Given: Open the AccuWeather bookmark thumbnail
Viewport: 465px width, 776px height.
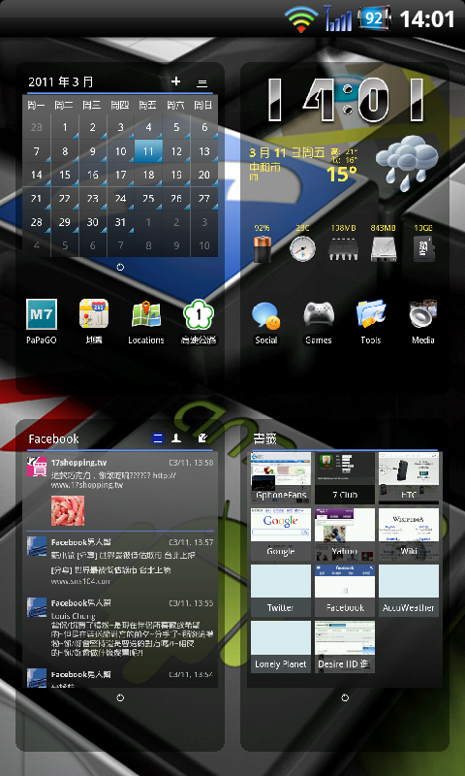Looking at the screenshot, I should tap(409, 590).
